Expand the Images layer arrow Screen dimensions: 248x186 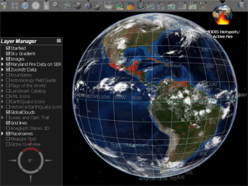(2, 59)
